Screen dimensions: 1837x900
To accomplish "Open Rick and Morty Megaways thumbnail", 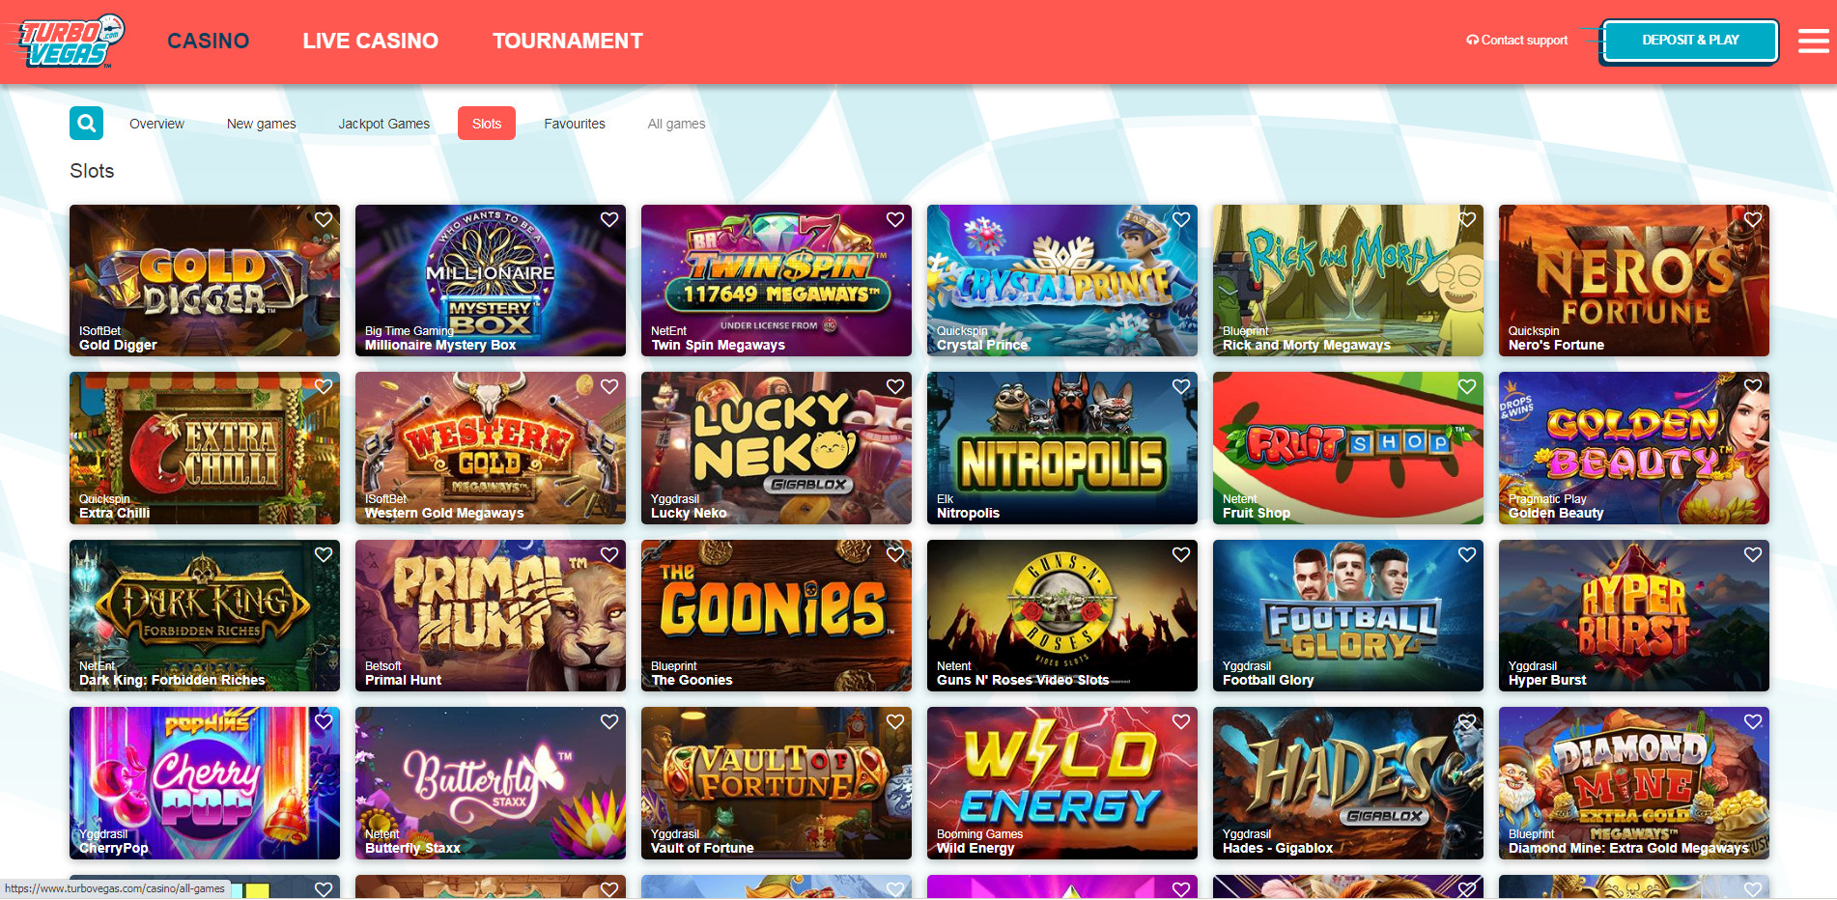I will [x=1348, y=280].
